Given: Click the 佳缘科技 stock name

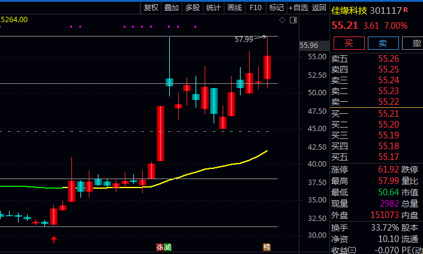Looking at the screenshot, I should coord(349,11).
